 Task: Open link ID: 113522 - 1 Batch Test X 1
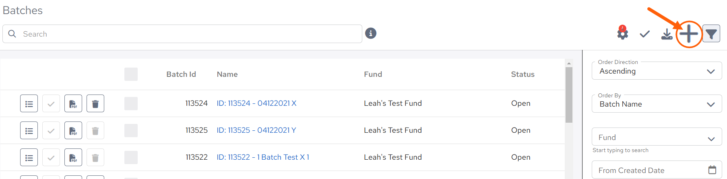click(x=263, y=157)
